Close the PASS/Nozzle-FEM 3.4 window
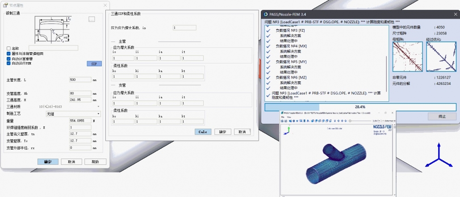This screenshot has width=460, height=197. 455,14
